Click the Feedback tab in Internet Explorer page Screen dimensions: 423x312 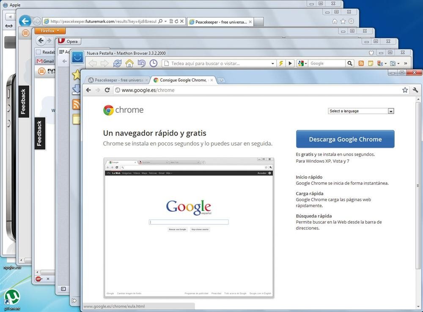pos(23,101)
